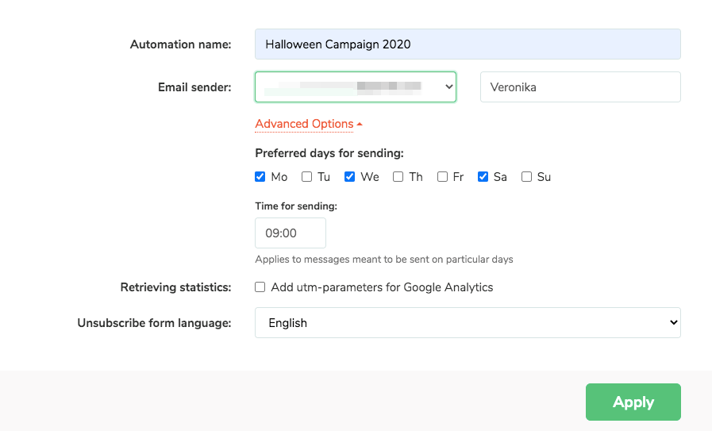Click the caret icon beside Advanced Options
The image size is (712, 431).
360,125
